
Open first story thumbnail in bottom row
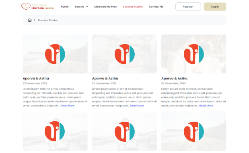point(55,131)
